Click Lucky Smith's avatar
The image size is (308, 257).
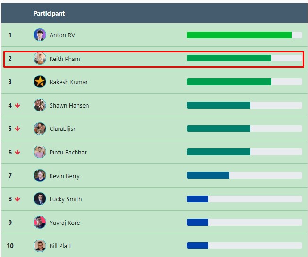point(40,199)
